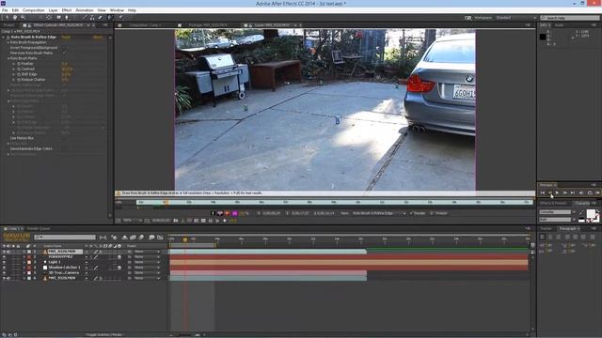Click the fill color swatch in Character panel

tap(591, 214)
